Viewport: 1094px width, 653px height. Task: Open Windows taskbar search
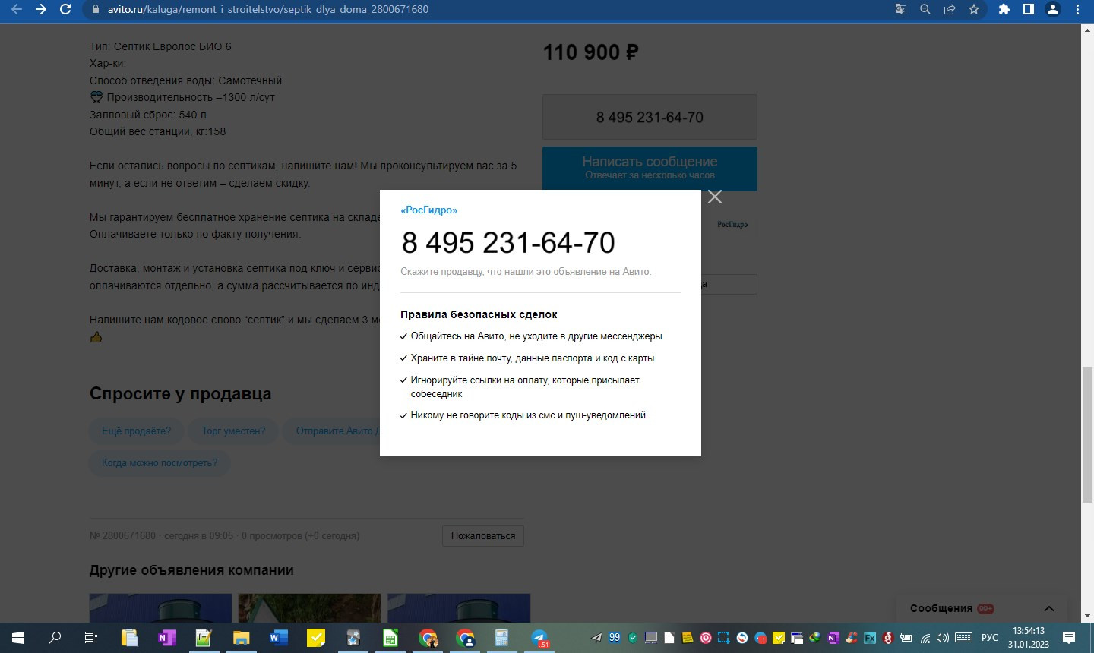coord(55,638)
